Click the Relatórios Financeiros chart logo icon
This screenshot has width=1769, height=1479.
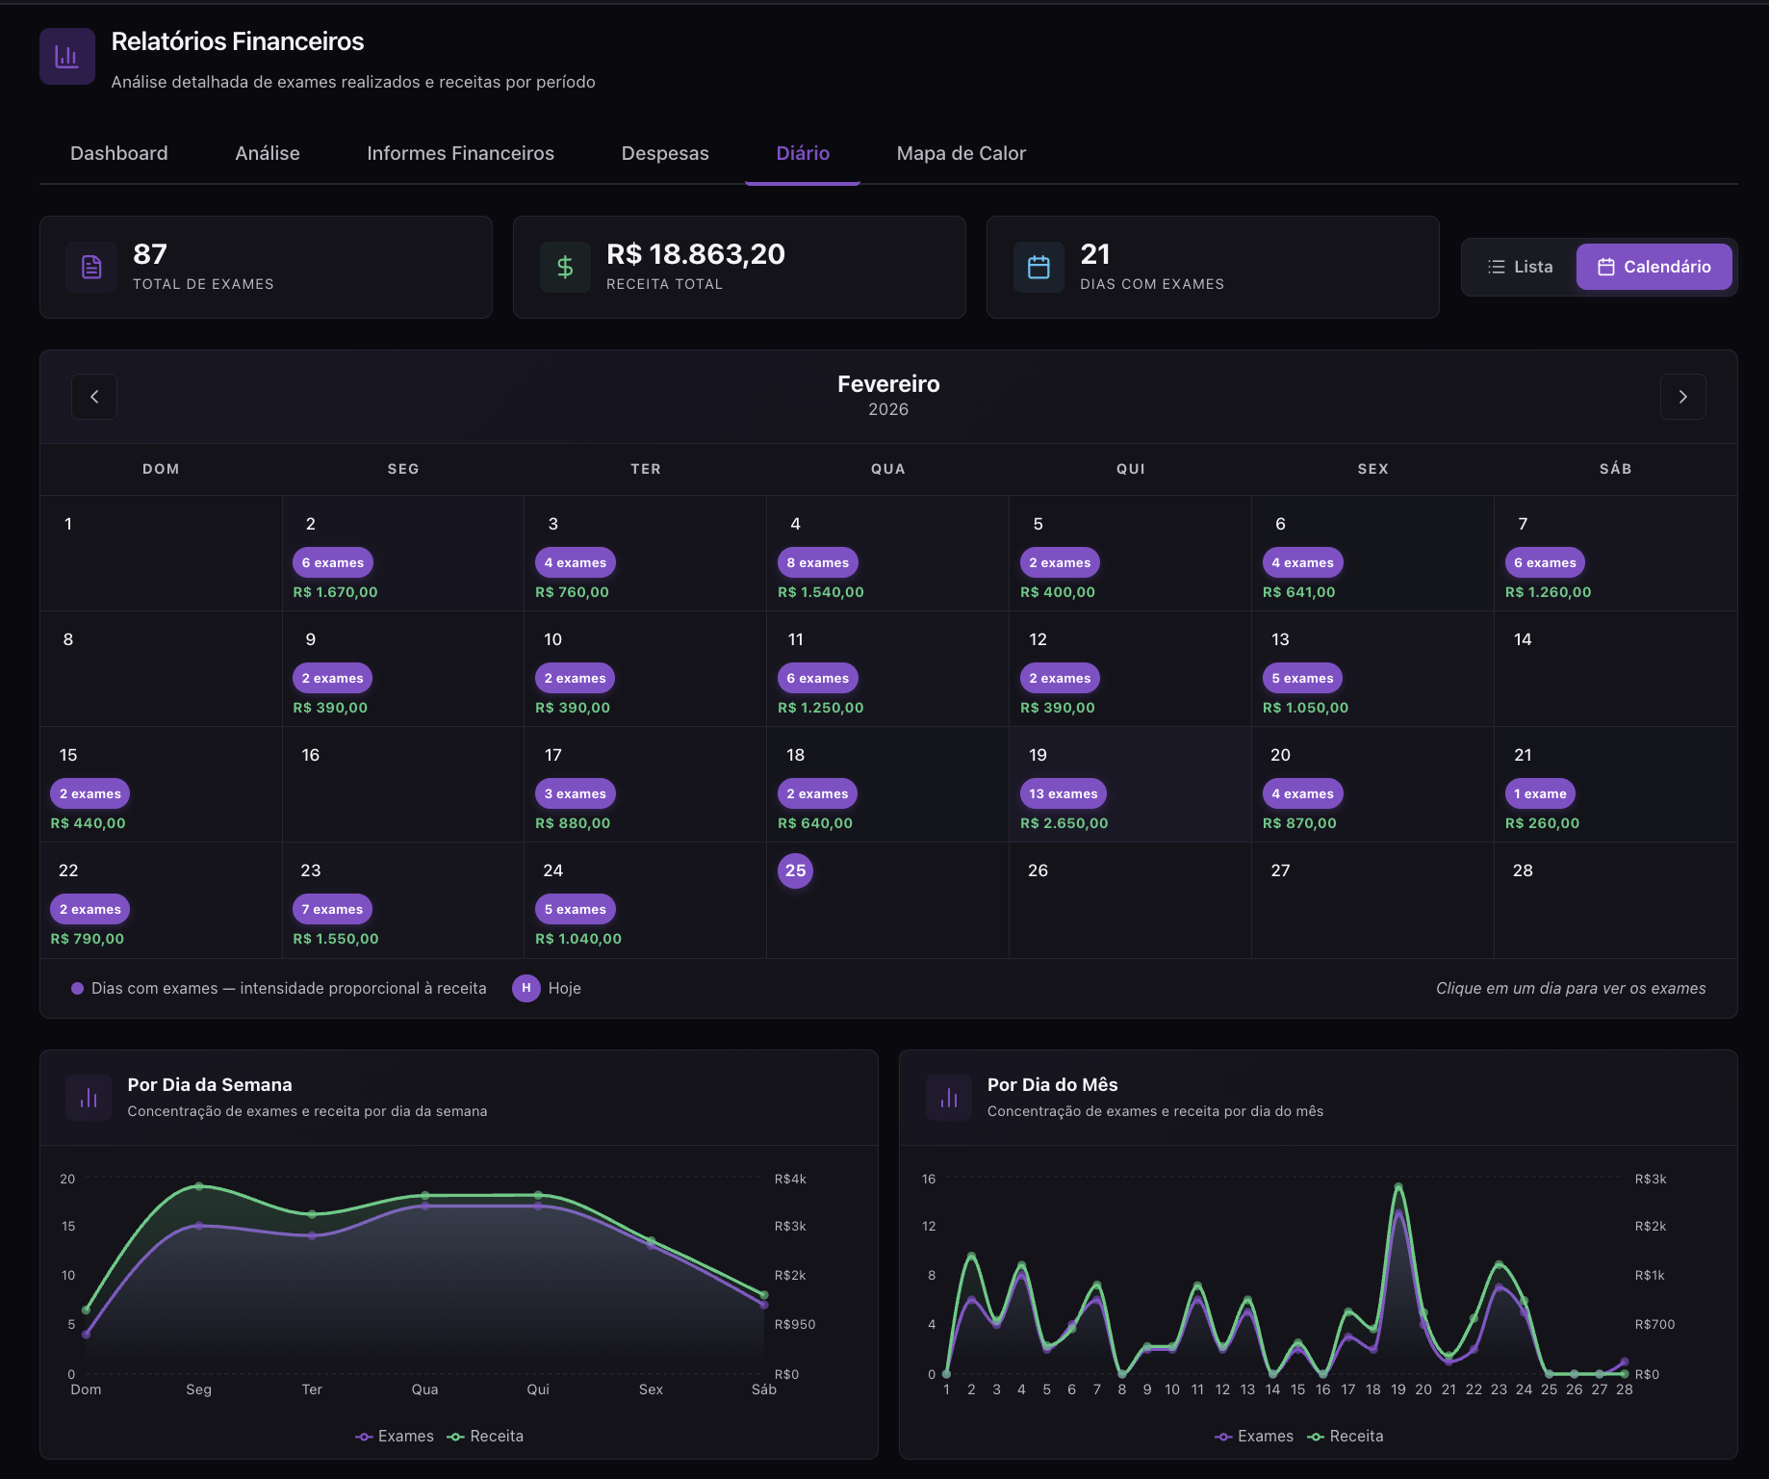point(66,57)
